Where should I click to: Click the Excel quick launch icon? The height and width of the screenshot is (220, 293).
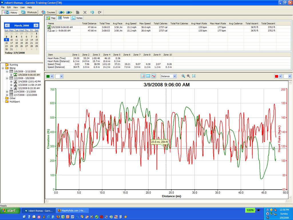(63, 217)
